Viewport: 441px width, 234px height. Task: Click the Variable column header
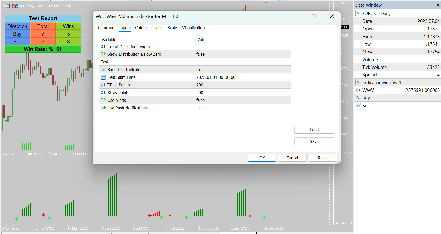pos(147,40)
